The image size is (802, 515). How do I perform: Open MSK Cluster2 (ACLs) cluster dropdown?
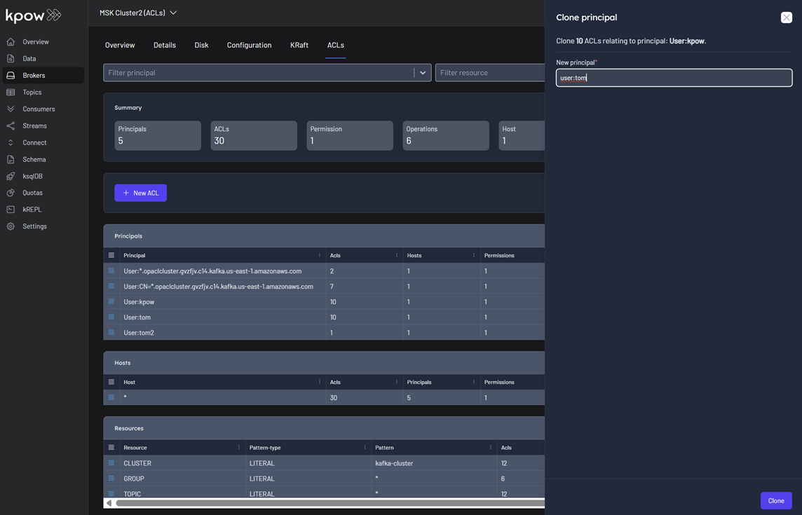point(138,13)
